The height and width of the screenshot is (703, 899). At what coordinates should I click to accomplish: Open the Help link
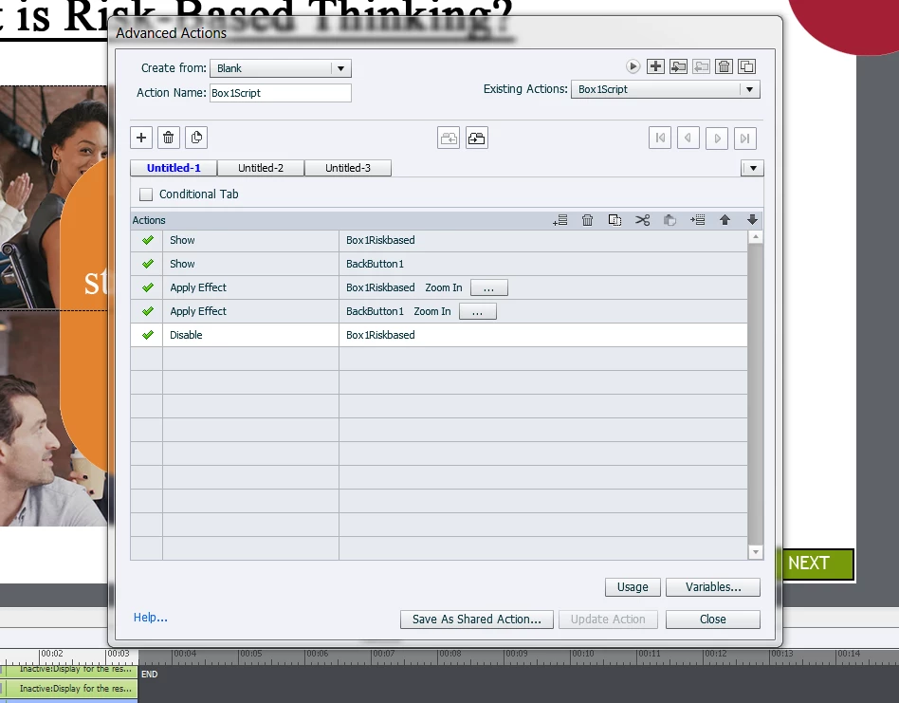tap(150, 618)
